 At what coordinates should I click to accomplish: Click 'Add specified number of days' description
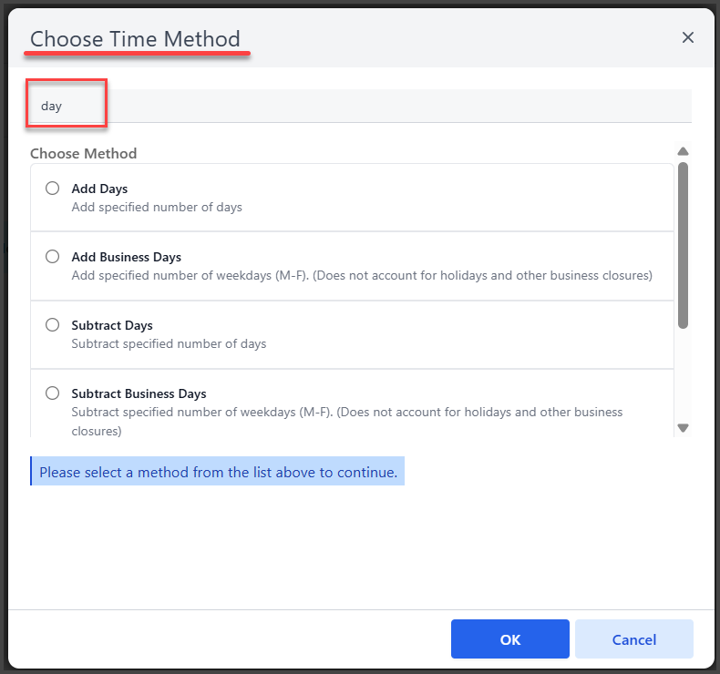157,208
